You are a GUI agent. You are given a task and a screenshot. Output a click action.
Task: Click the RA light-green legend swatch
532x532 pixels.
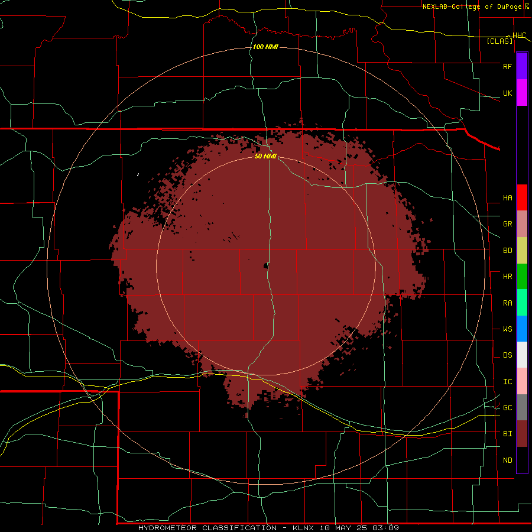coord(522,303)
